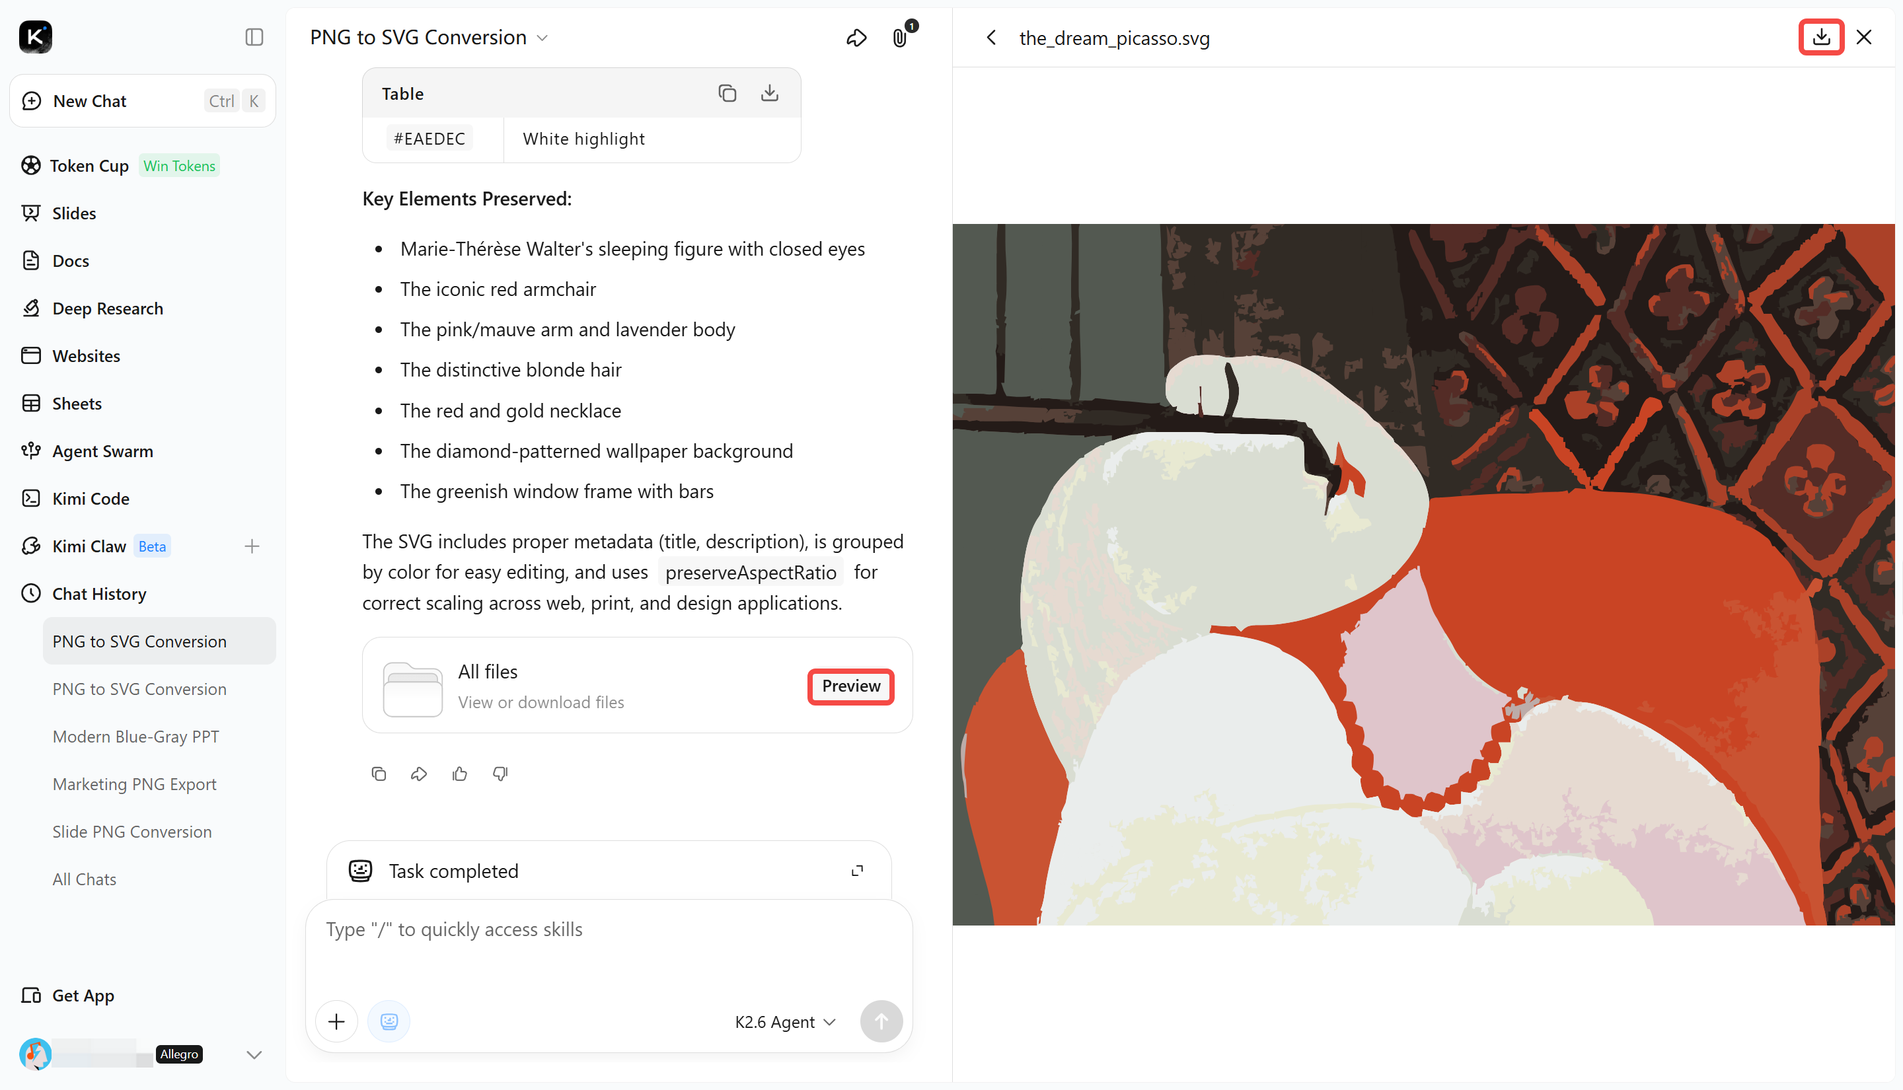Start a New Chat
The height and width of the screenshot is (1090, 1903).
point(142,100)
